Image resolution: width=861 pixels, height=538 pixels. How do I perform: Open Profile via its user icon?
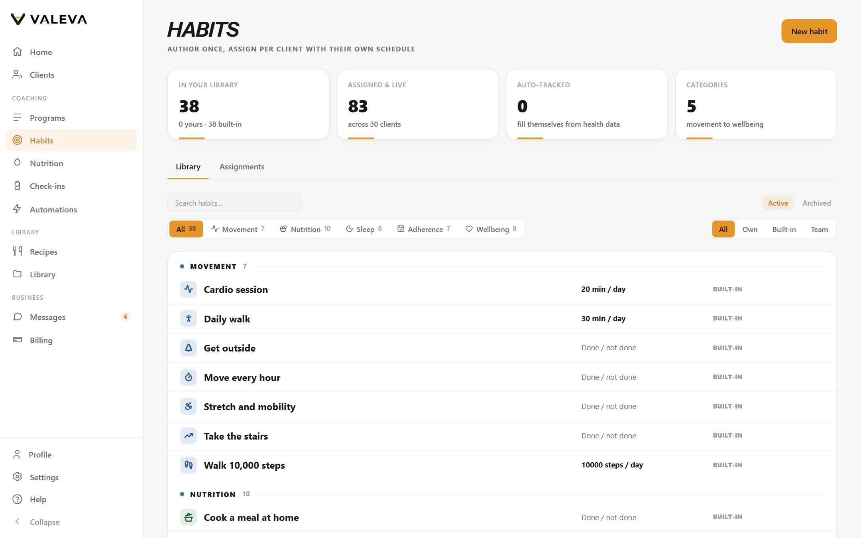tap(17, 454)
